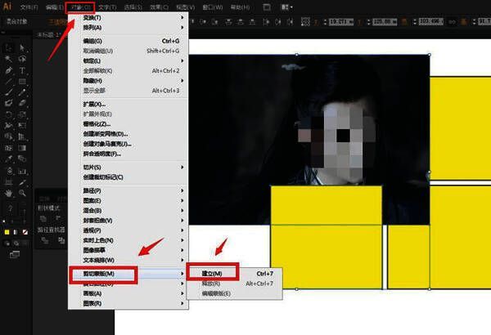Click the Gradient fill mode swatch
This screenshot has height=335, width=491.
pos(16,232)
